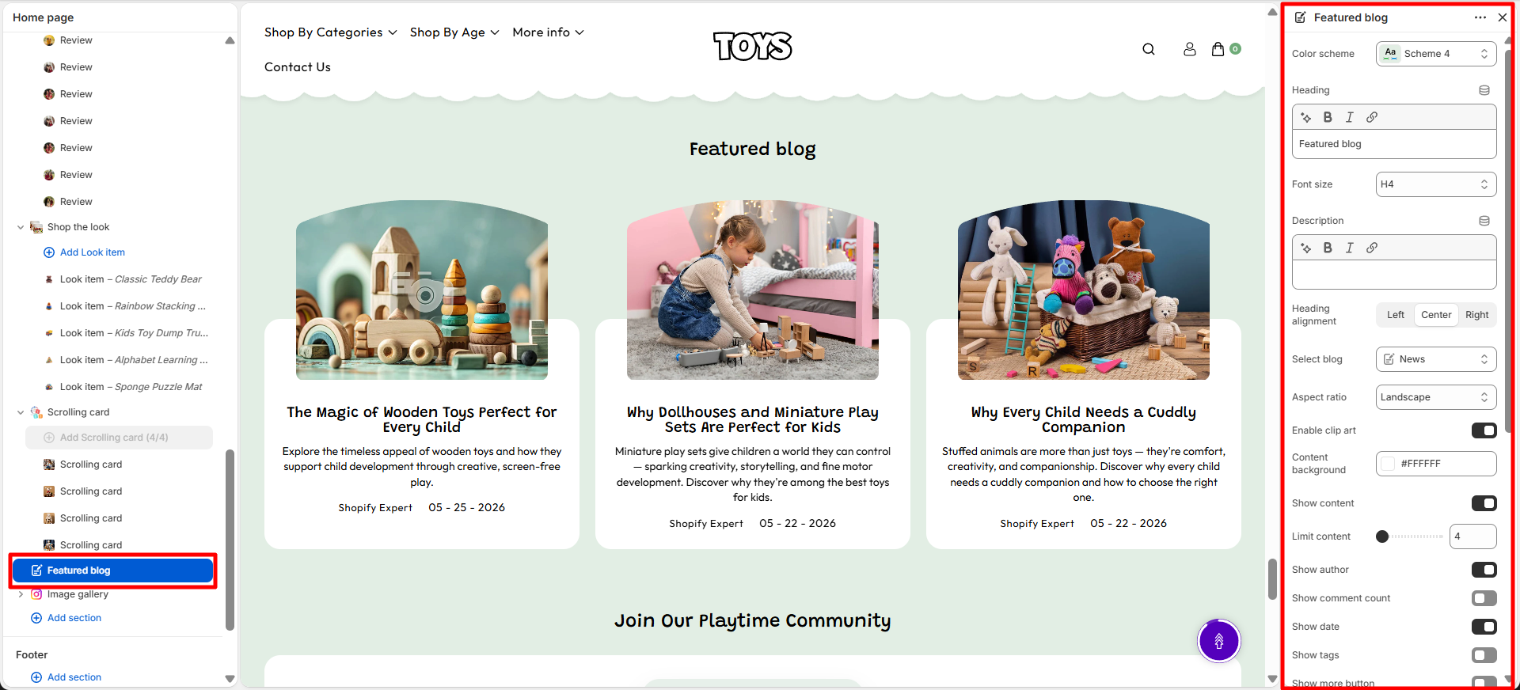Viewport: 1520px width, 690px height.
Task: Click the Heading text field Featured blog
Action: (x=1394, y=144)
